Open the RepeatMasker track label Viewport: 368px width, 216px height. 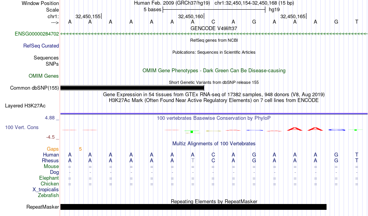click(43, 207)
